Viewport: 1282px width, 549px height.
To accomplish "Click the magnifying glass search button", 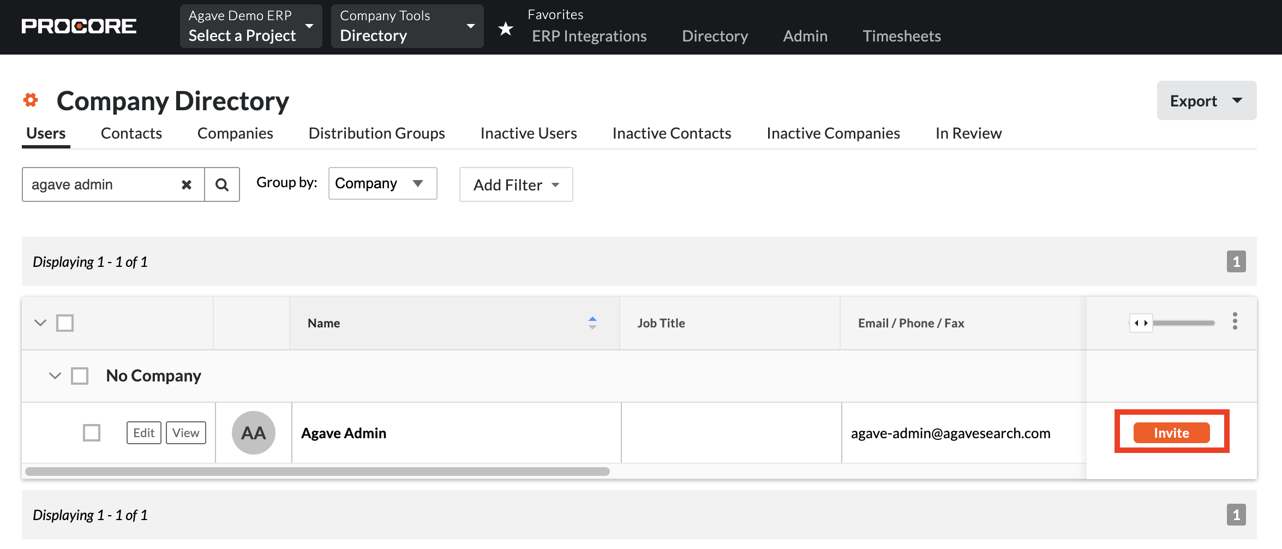I will click(x=222, y=184).
